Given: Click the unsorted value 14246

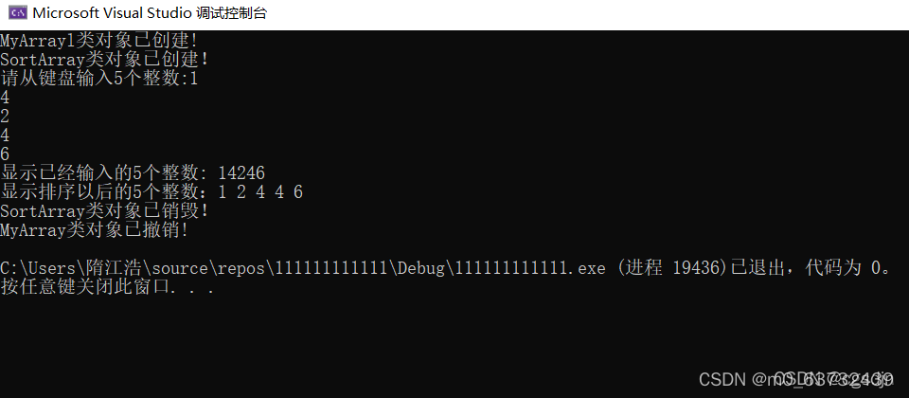Looking at the screenshot, I should click(241, 172).
